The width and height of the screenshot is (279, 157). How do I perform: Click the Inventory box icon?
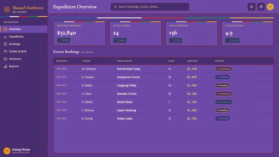click(x=5, y=59)
